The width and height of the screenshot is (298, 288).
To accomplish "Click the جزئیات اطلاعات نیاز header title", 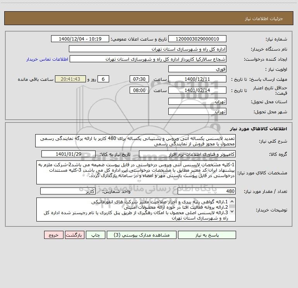I will (x=264, y=19).
